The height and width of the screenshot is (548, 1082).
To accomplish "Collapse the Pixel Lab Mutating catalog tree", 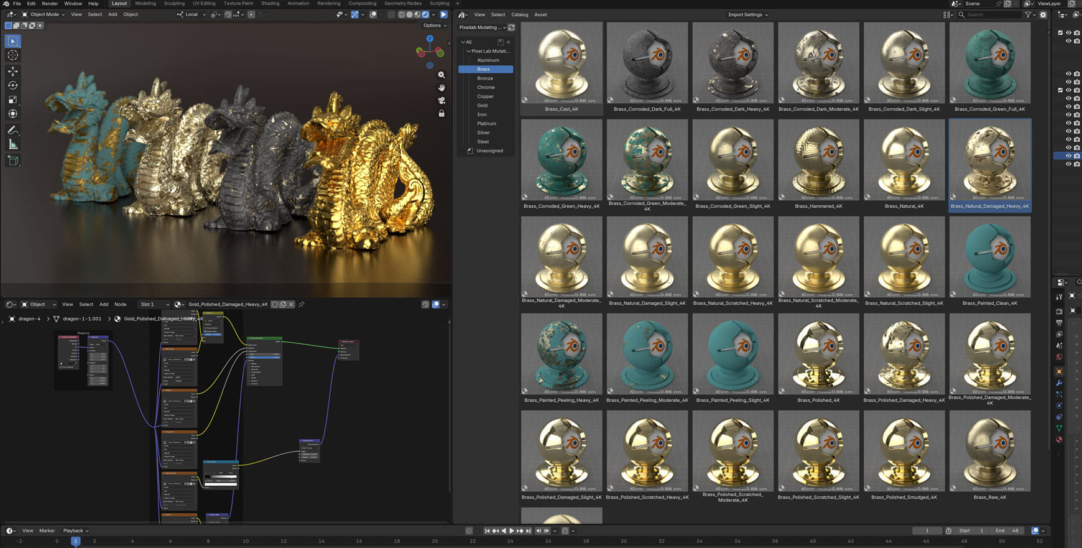I will point(469,51).
